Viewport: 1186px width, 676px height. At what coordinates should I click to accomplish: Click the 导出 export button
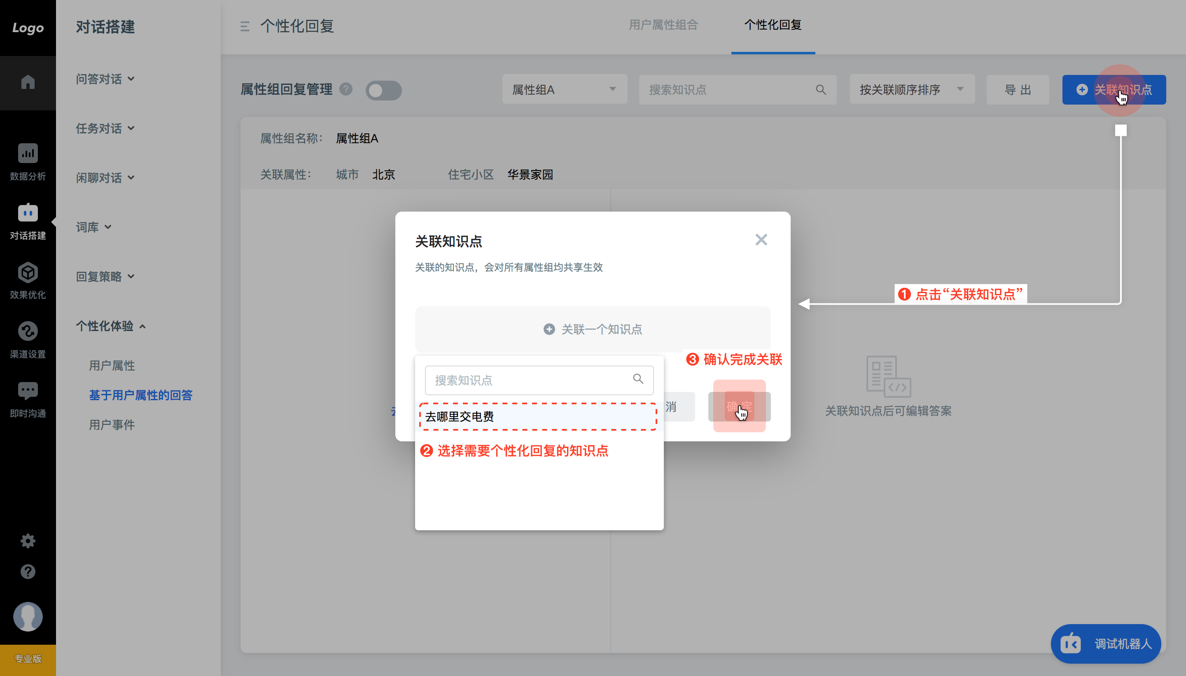(1018, 89)
